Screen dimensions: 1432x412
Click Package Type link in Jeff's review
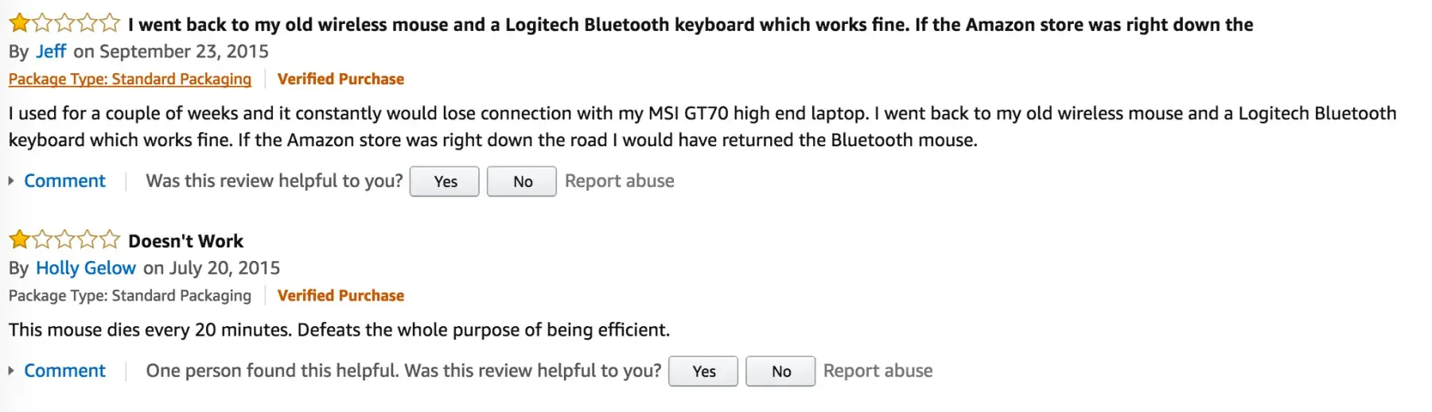(x=130, y=80)
